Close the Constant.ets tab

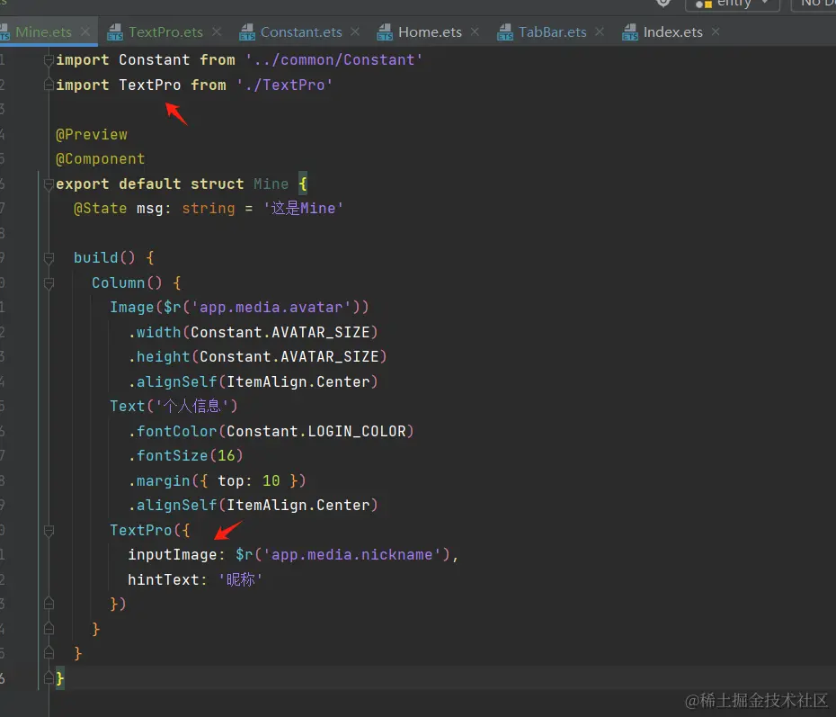click(x=356, y=32)
